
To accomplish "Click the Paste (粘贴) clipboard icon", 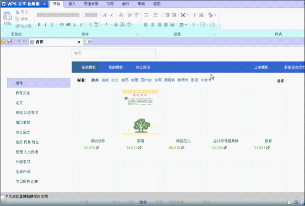I will pos(7,16).
